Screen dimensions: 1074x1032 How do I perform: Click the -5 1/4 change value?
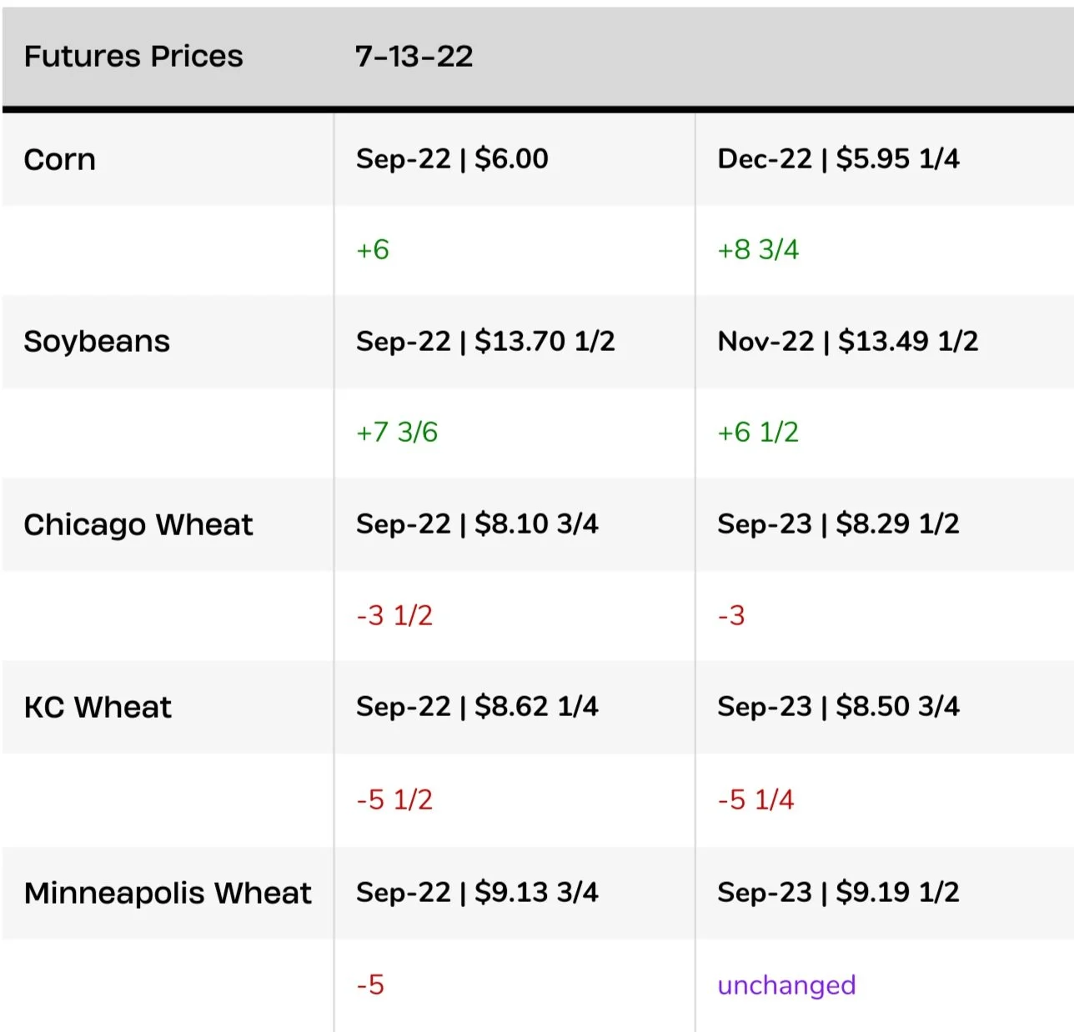(x=755, y=800)
